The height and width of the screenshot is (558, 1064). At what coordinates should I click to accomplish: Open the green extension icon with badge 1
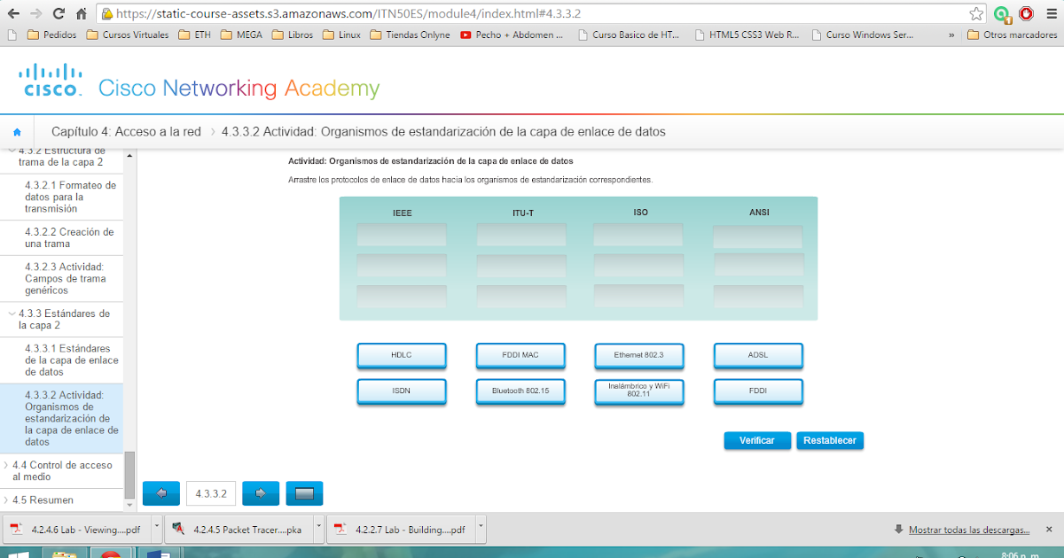[x=1002, y=13]
